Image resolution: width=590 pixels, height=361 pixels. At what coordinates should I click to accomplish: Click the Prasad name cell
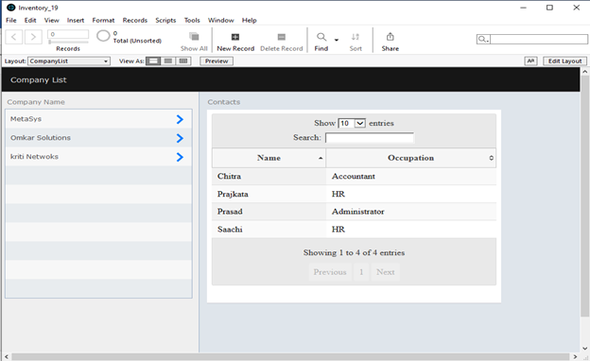tap(269, 212)
